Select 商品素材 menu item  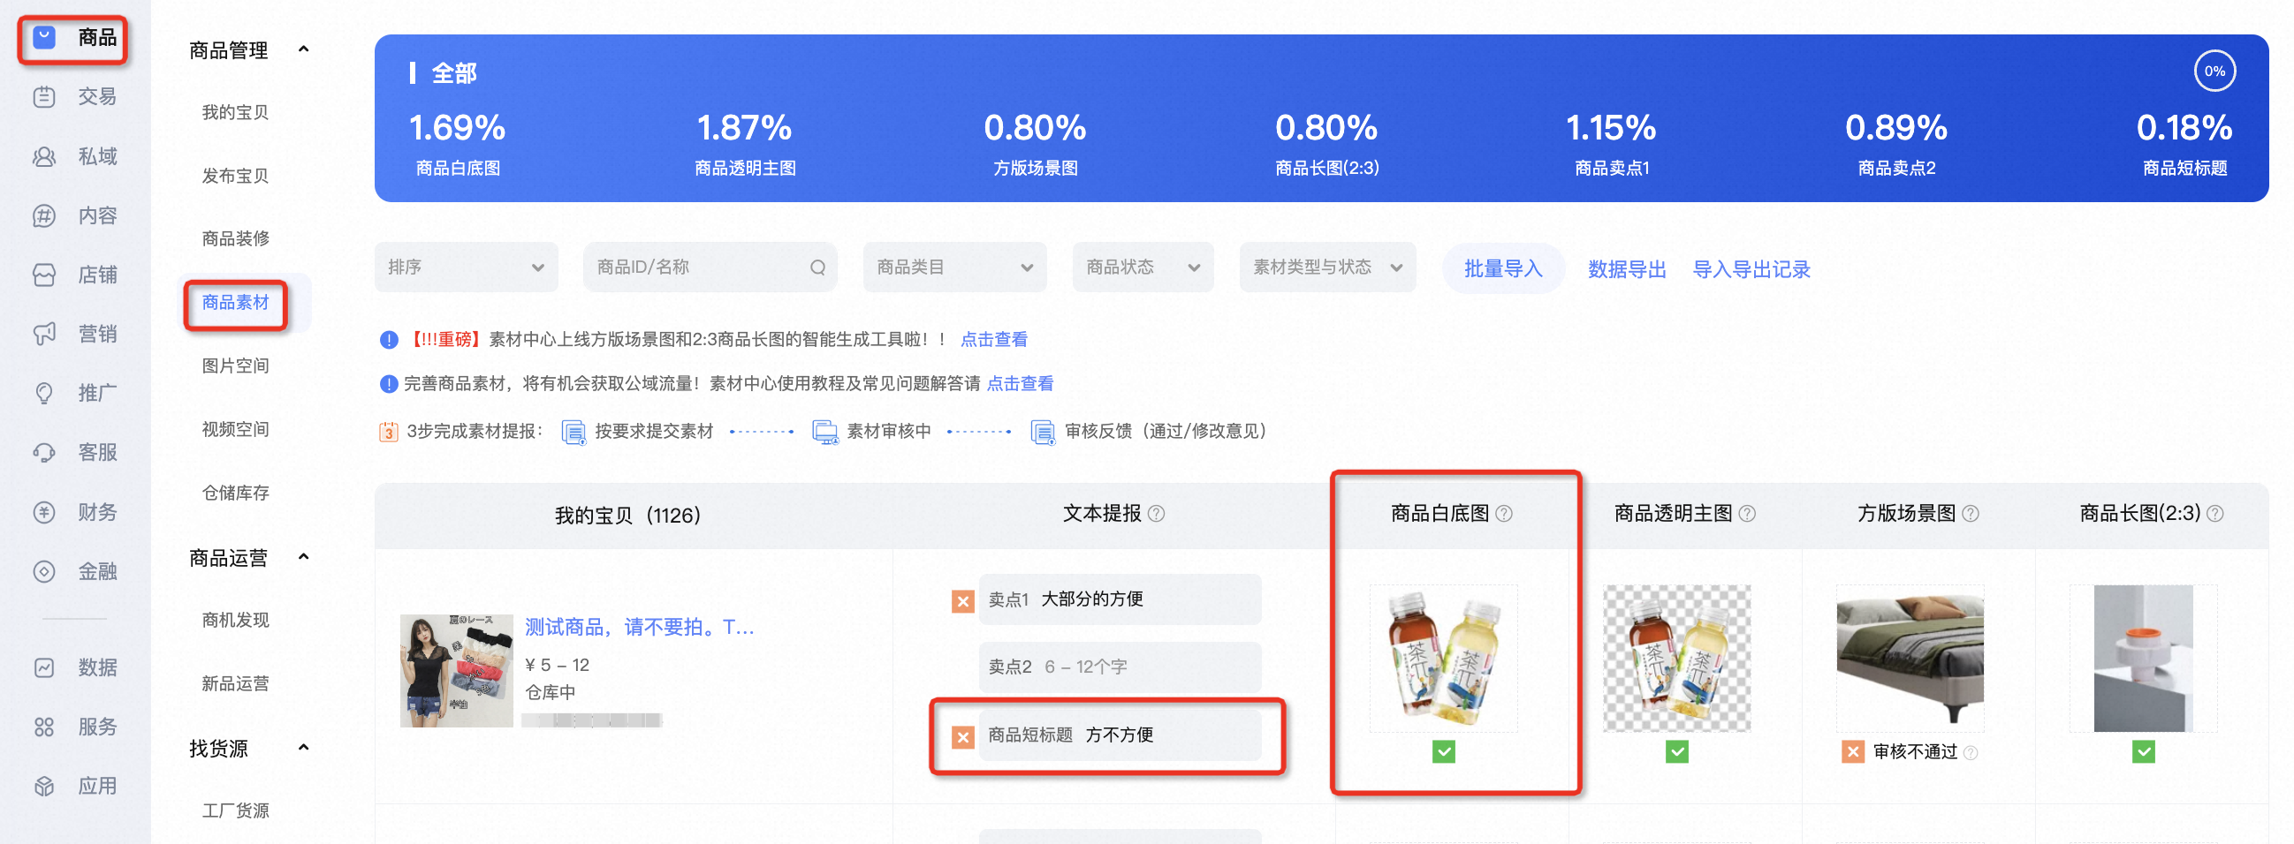[x=235, y=304]
